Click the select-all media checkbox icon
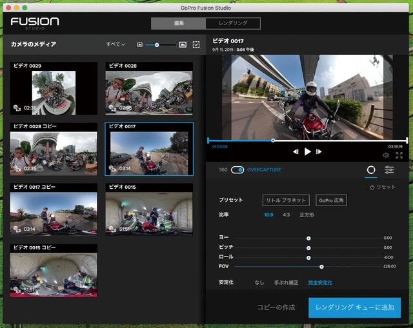Screen dimensions: 413x328 [x=196, y=44]
